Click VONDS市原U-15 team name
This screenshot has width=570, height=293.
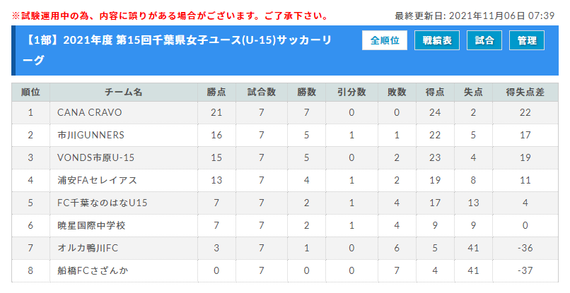pos(95,157)
